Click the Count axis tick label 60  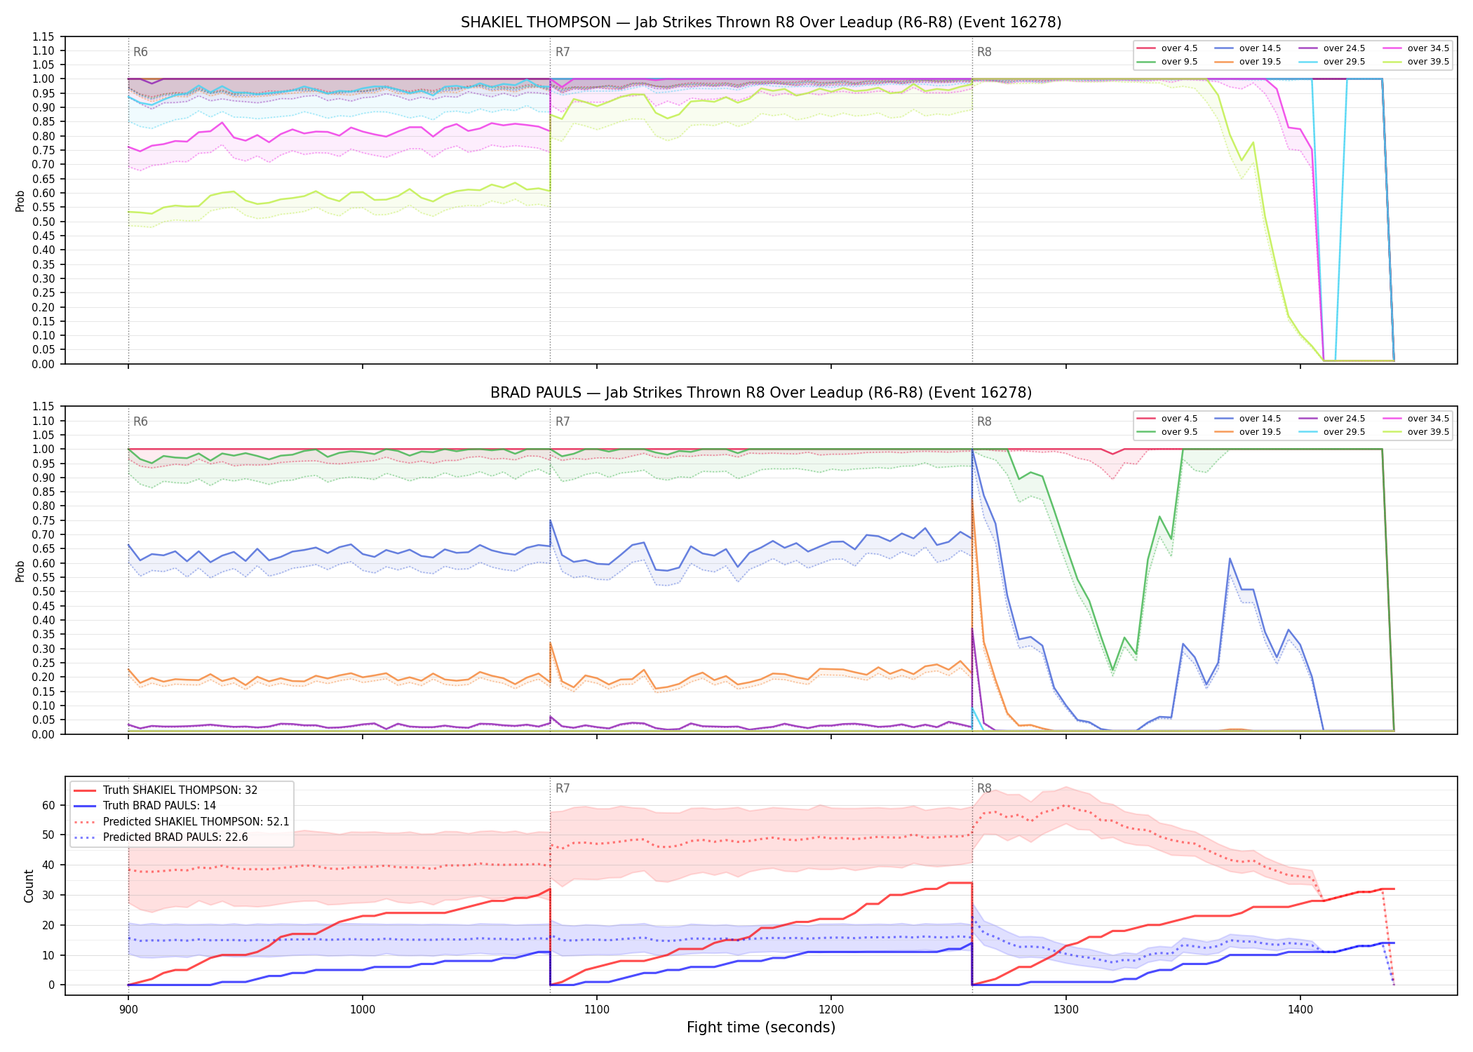[48, 805]
